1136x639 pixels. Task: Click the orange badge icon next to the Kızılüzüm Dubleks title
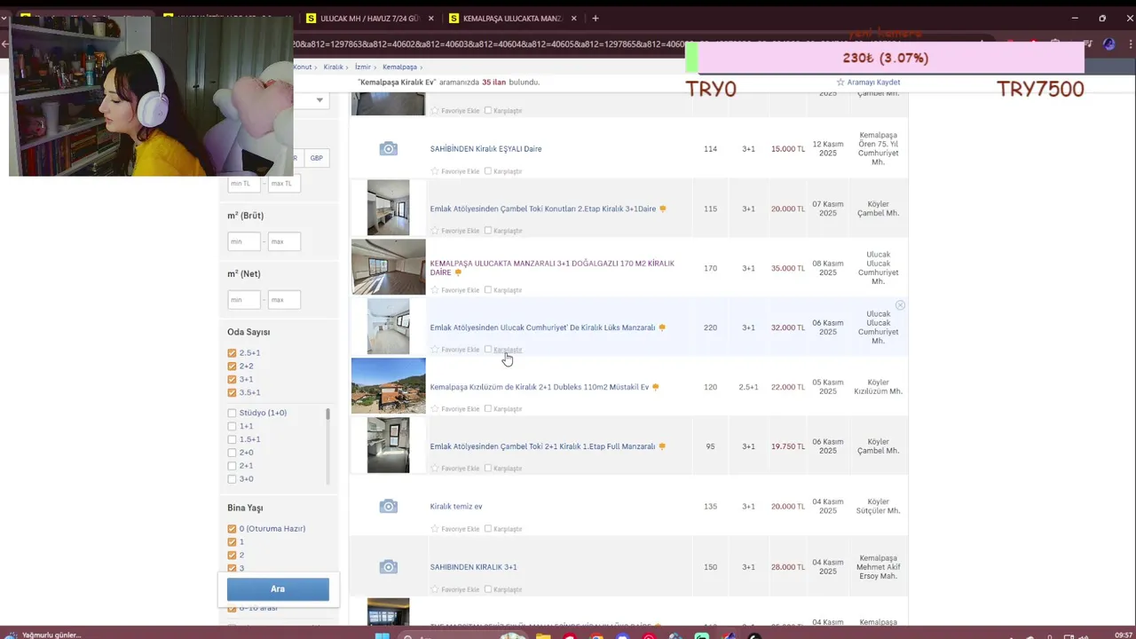[x=656, y=387]
